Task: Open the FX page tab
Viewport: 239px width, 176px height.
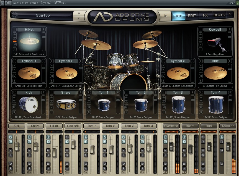Action: point(205,15)
